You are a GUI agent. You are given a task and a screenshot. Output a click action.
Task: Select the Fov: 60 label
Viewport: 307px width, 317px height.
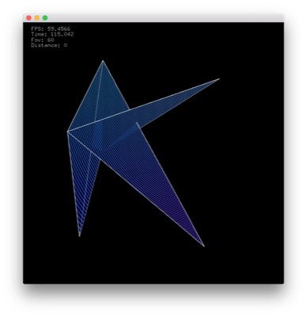pos(43,40)
